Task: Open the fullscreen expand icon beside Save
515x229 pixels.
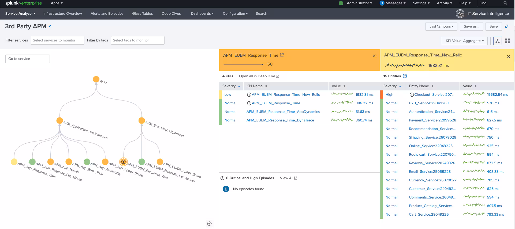Action: tap(506, 26)
